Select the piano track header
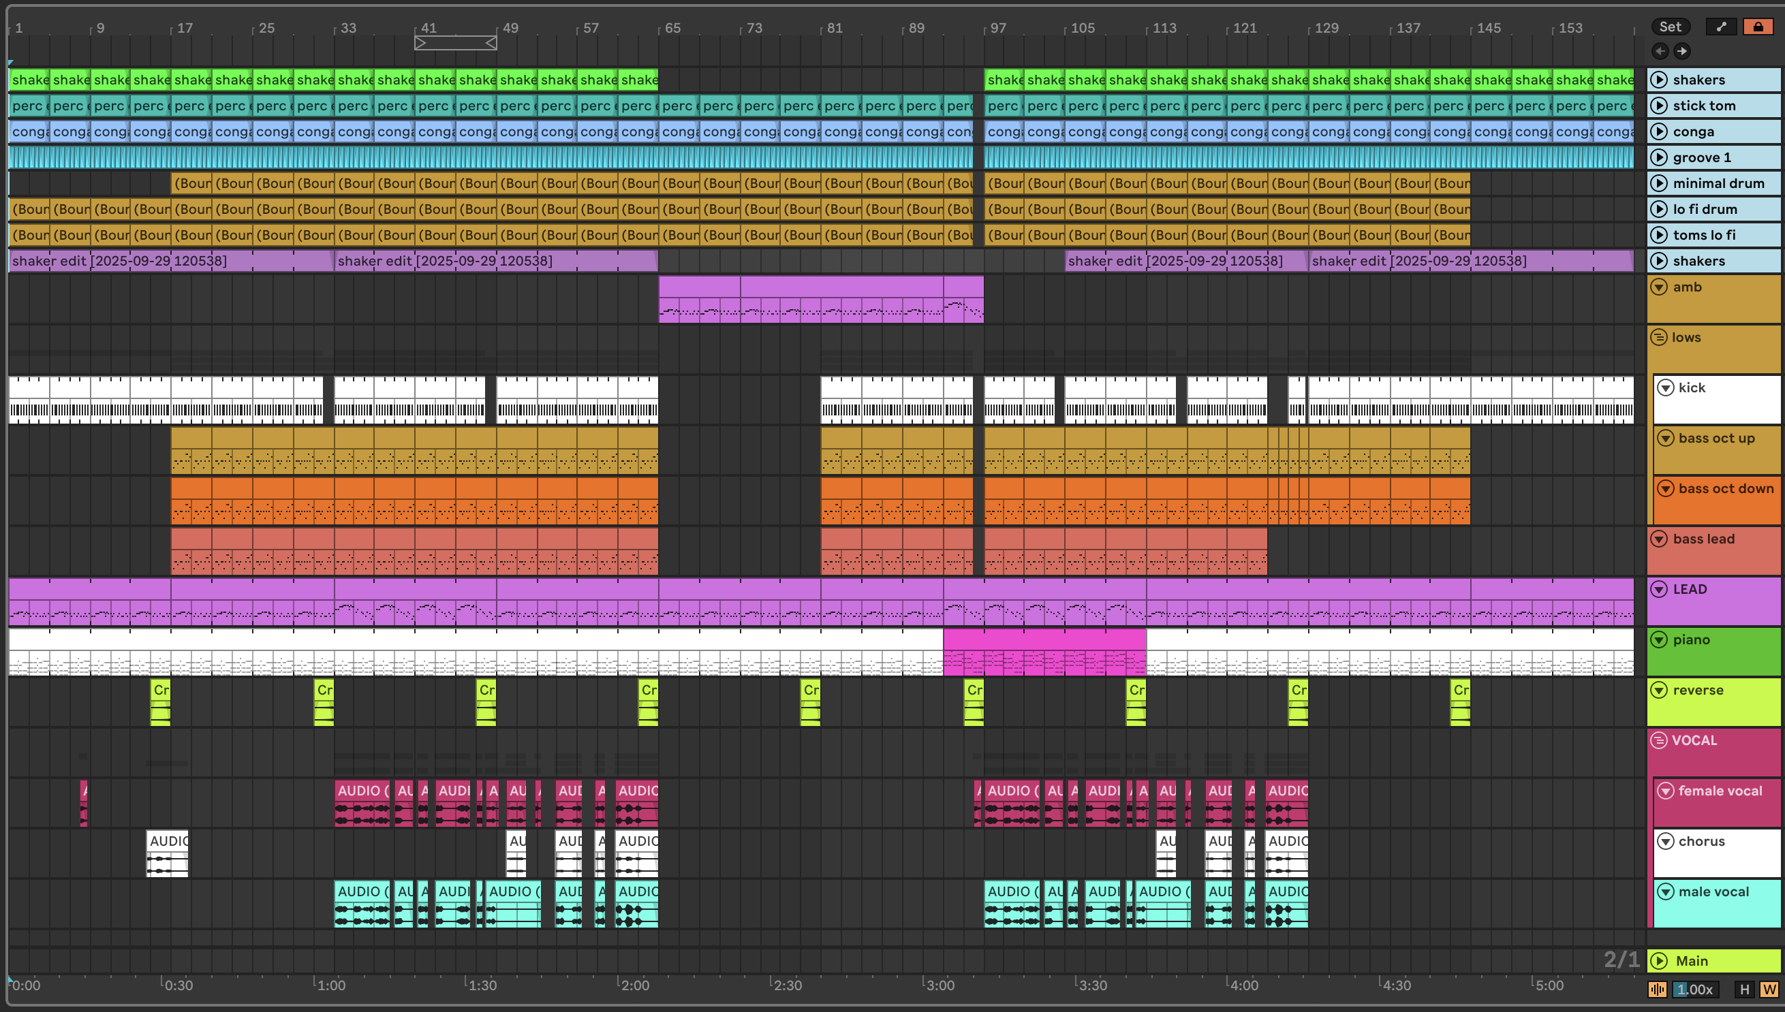 coord(1691,640)
